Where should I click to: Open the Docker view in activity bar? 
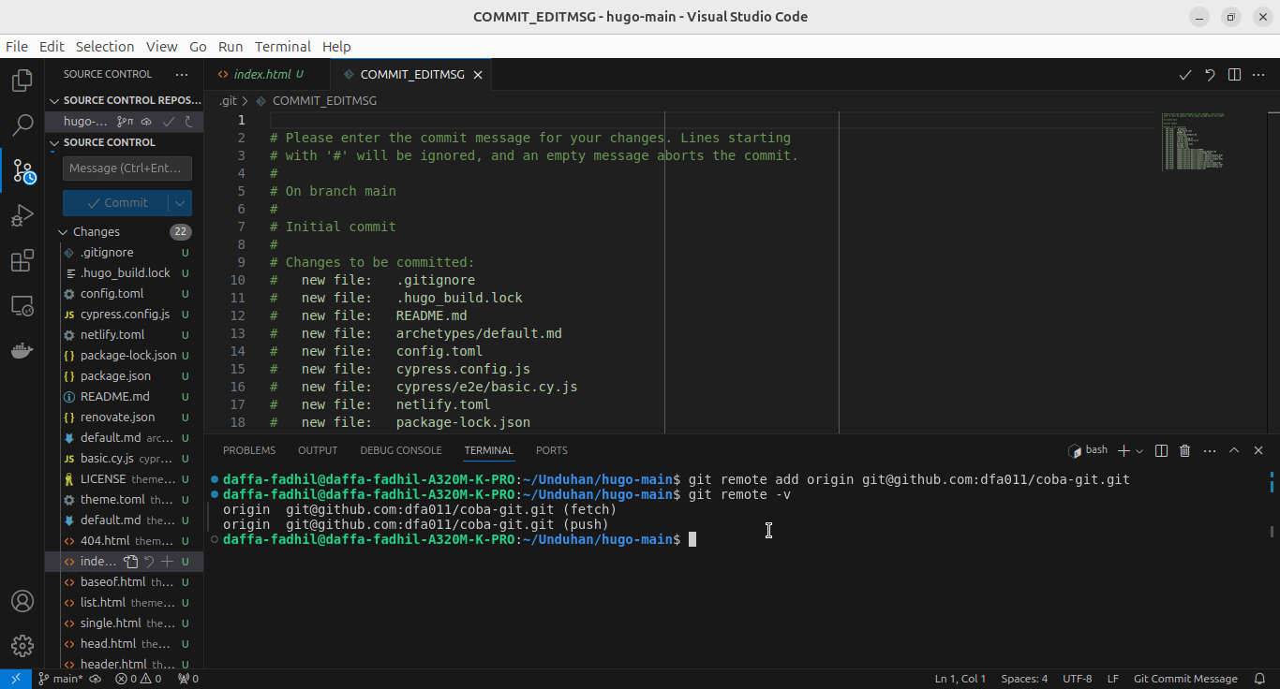tap(22, 351)
